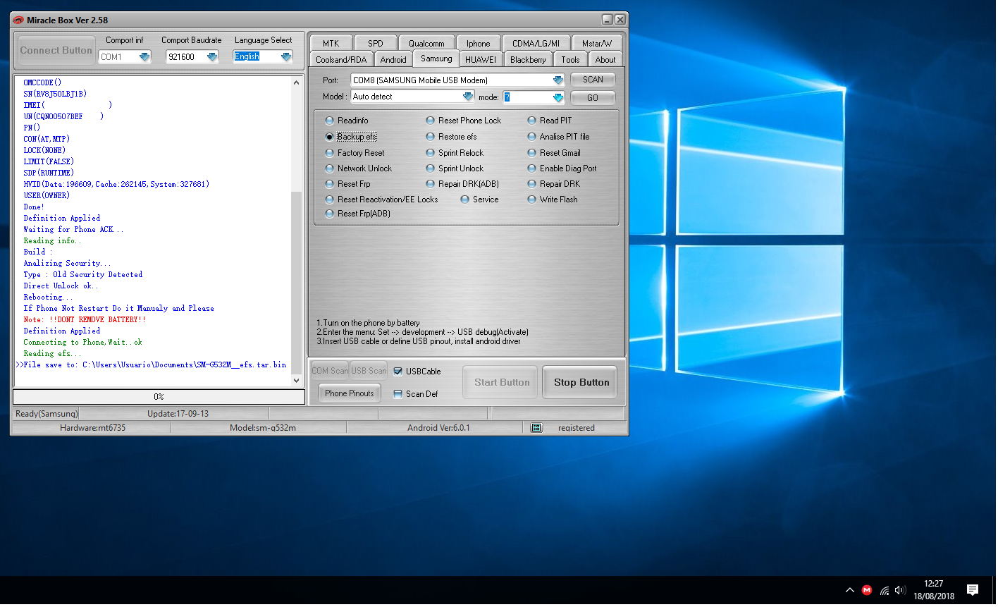Switch to the HUAWEI tab
Screen dimensions: 998x607
(x=481, y=60)
